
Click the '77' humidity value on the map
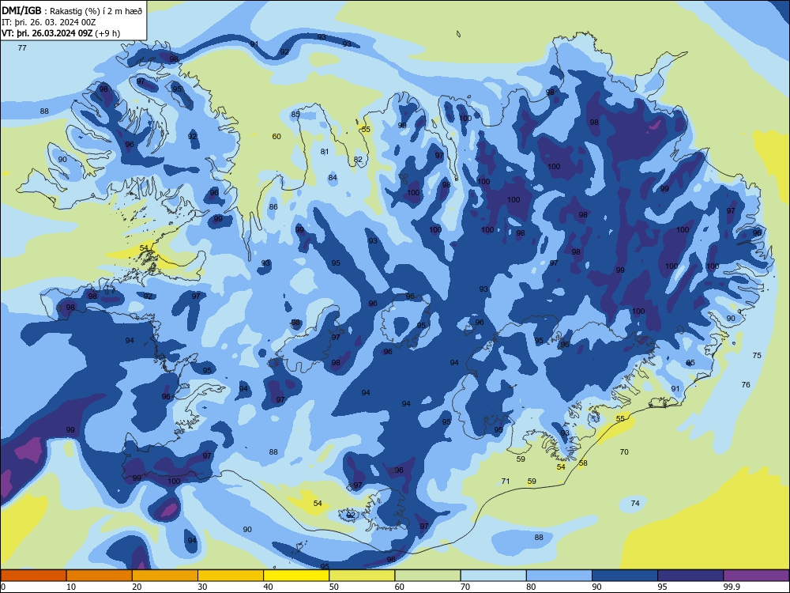22,48
